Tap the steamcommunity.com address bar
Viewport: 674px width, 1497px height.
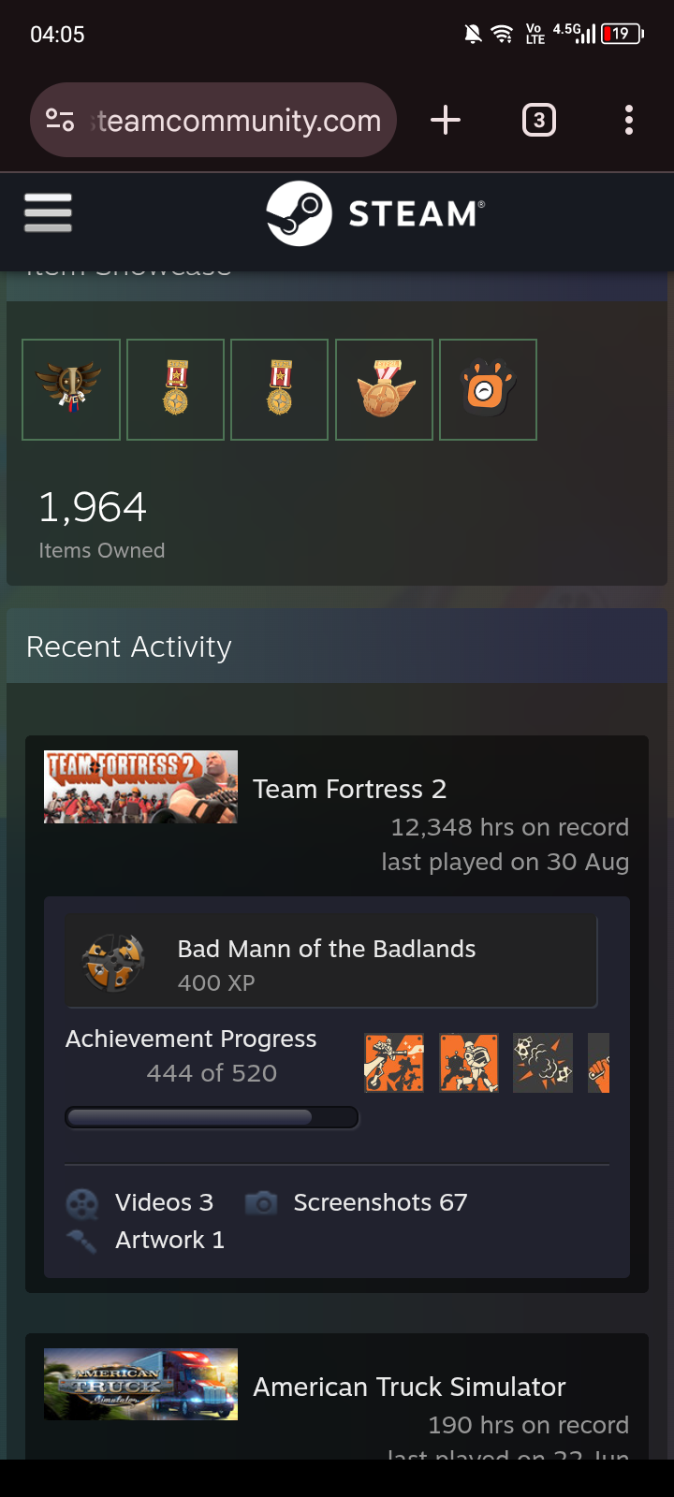coord(213,120)
